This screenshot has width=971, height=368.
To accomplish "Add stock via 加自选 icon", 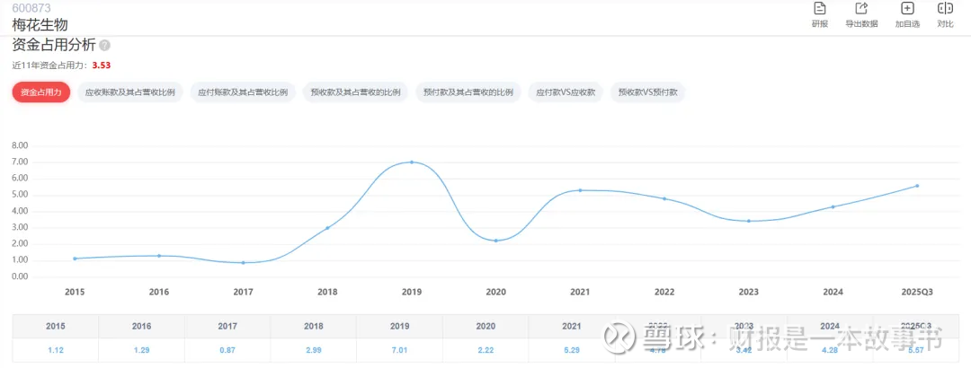I will coord(907,9).
